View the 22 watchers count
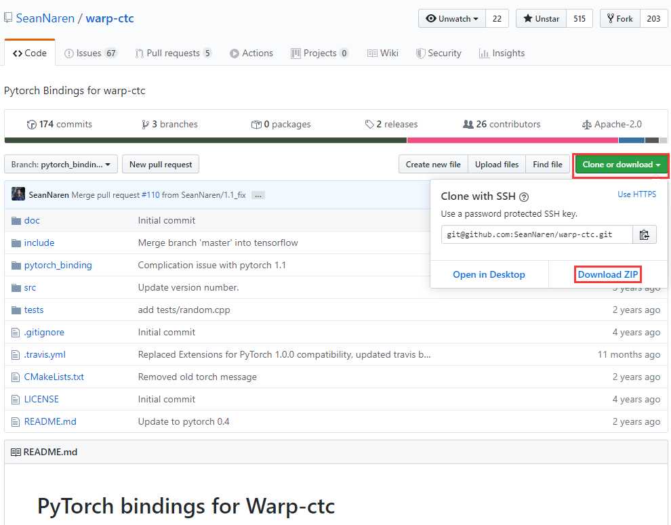This screenshot has width=671, height=525. tap(497, 18)
